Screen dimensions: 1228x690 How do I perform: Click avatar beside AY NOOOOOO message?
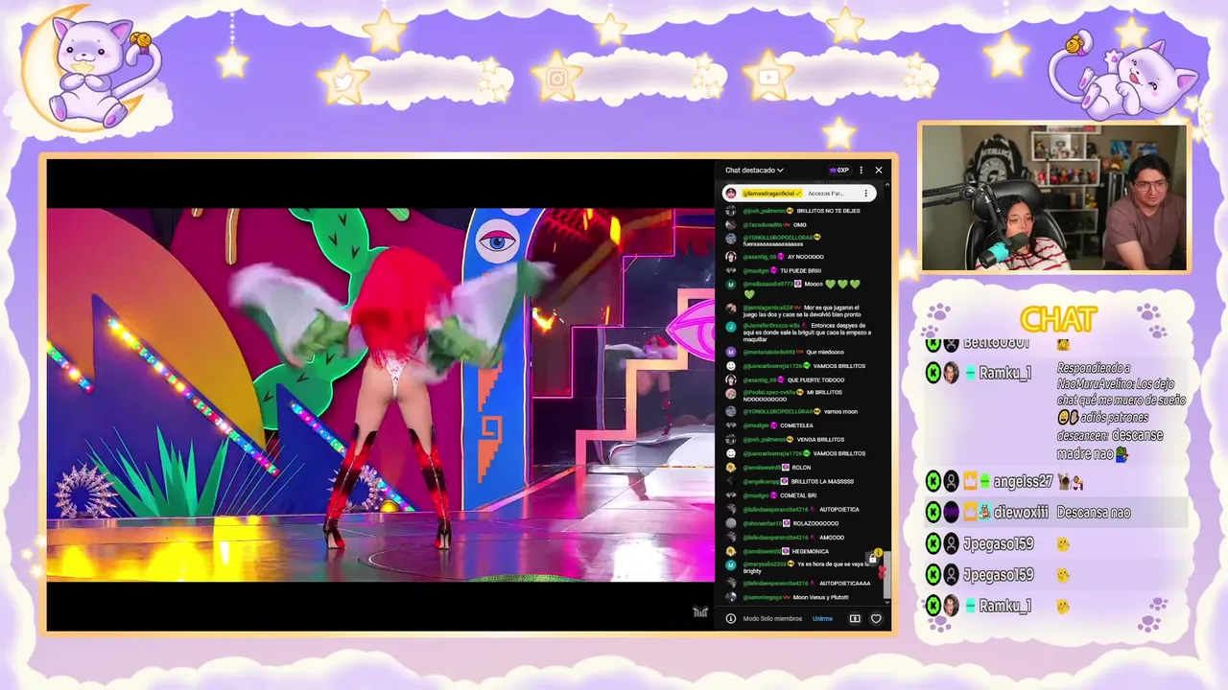(731, 257)
